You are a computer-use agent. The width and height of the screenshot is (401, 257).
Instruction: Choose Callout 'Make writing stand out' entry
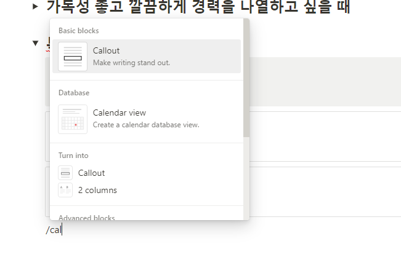click(147, 57)
